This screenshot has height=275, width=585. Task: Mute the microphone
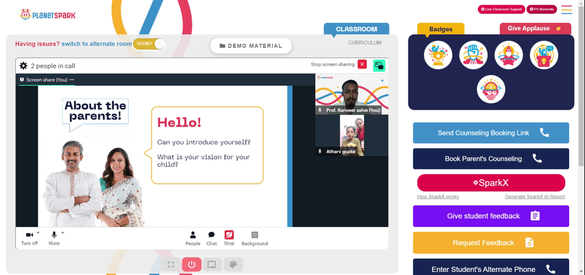(x=54, y=238)
